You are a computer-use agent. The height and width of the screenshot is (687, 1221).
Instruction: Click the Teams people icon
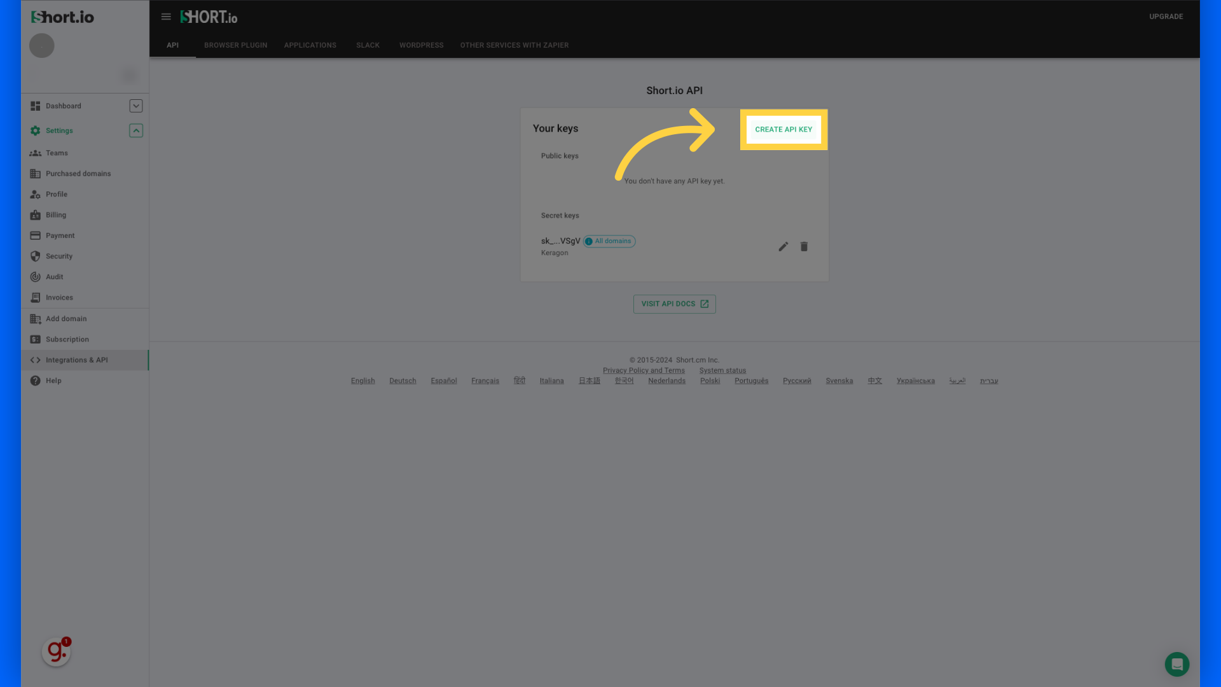pos(36,153)
